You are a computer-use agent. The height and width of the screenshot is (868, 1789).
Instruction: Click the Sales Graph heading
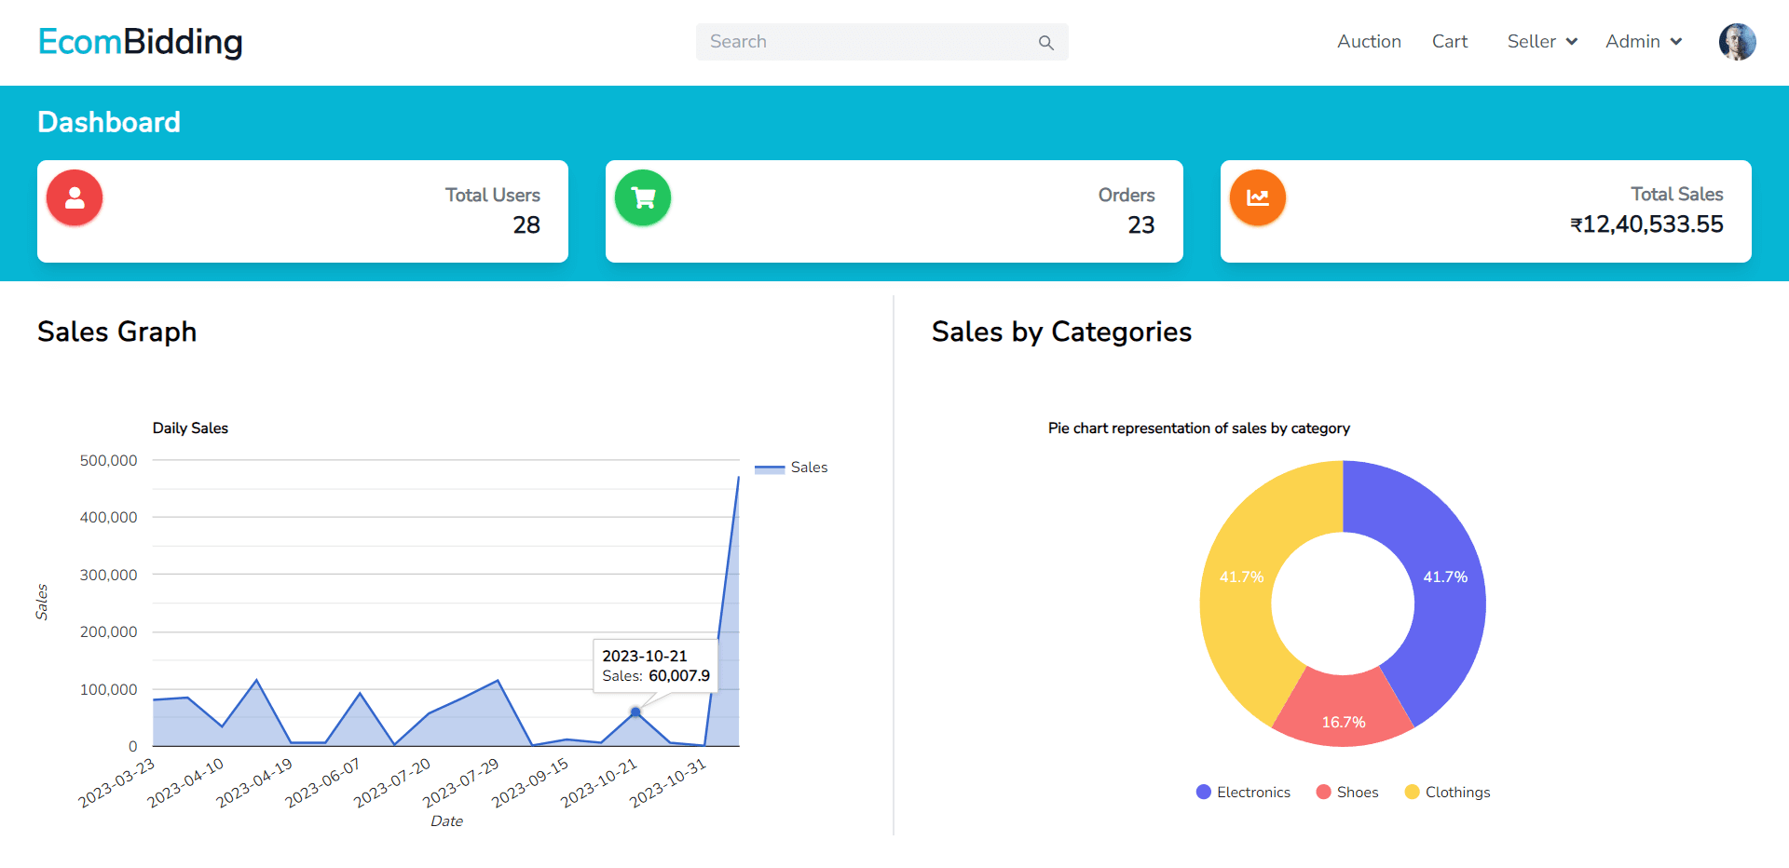pyautogui.click(x=117, y=332)
